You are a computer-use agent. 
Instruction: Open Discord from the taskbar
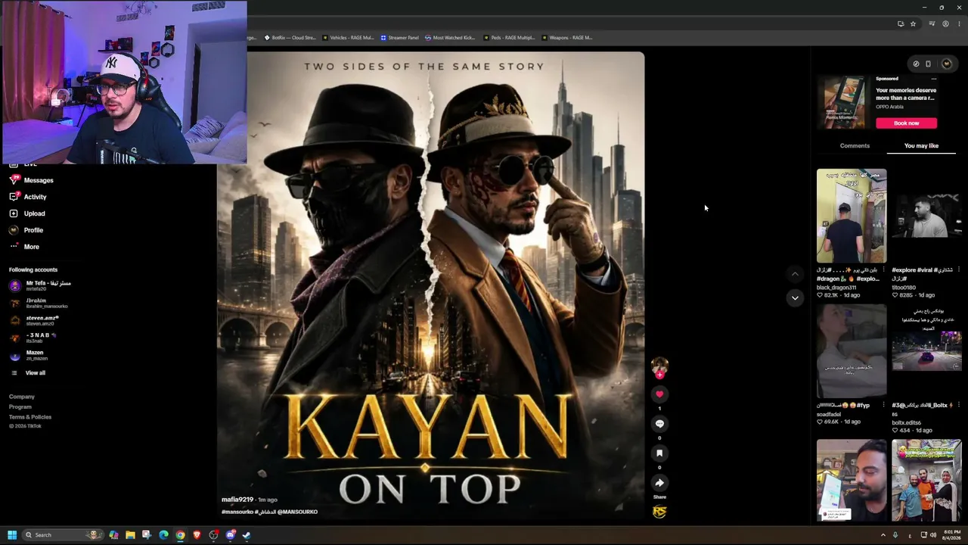point(231,535)
